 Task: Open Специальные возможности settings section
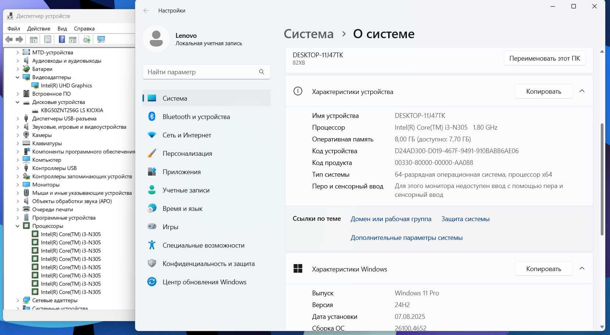click(x=206, y=245)
